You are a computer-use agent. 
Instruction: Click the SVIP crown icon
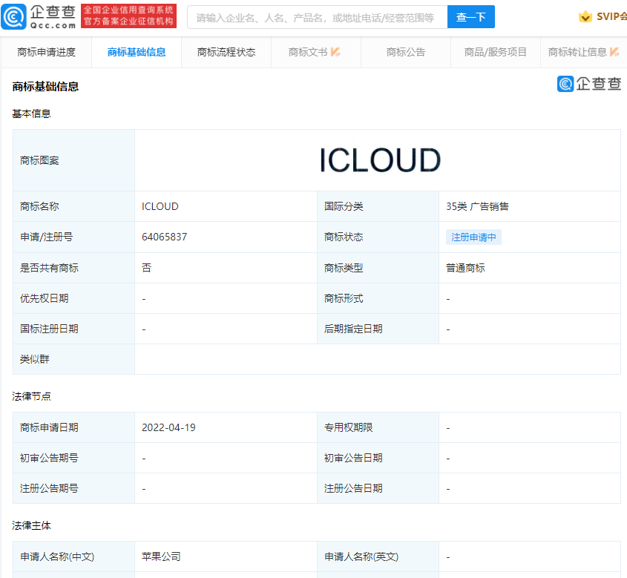pos(585,16)
